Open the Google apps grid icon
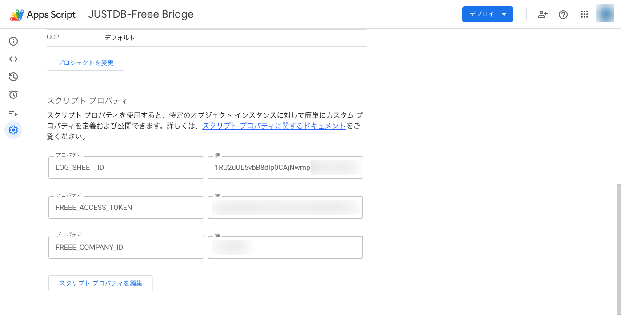This screenshot has height=315, width=621. click(585, 14)
